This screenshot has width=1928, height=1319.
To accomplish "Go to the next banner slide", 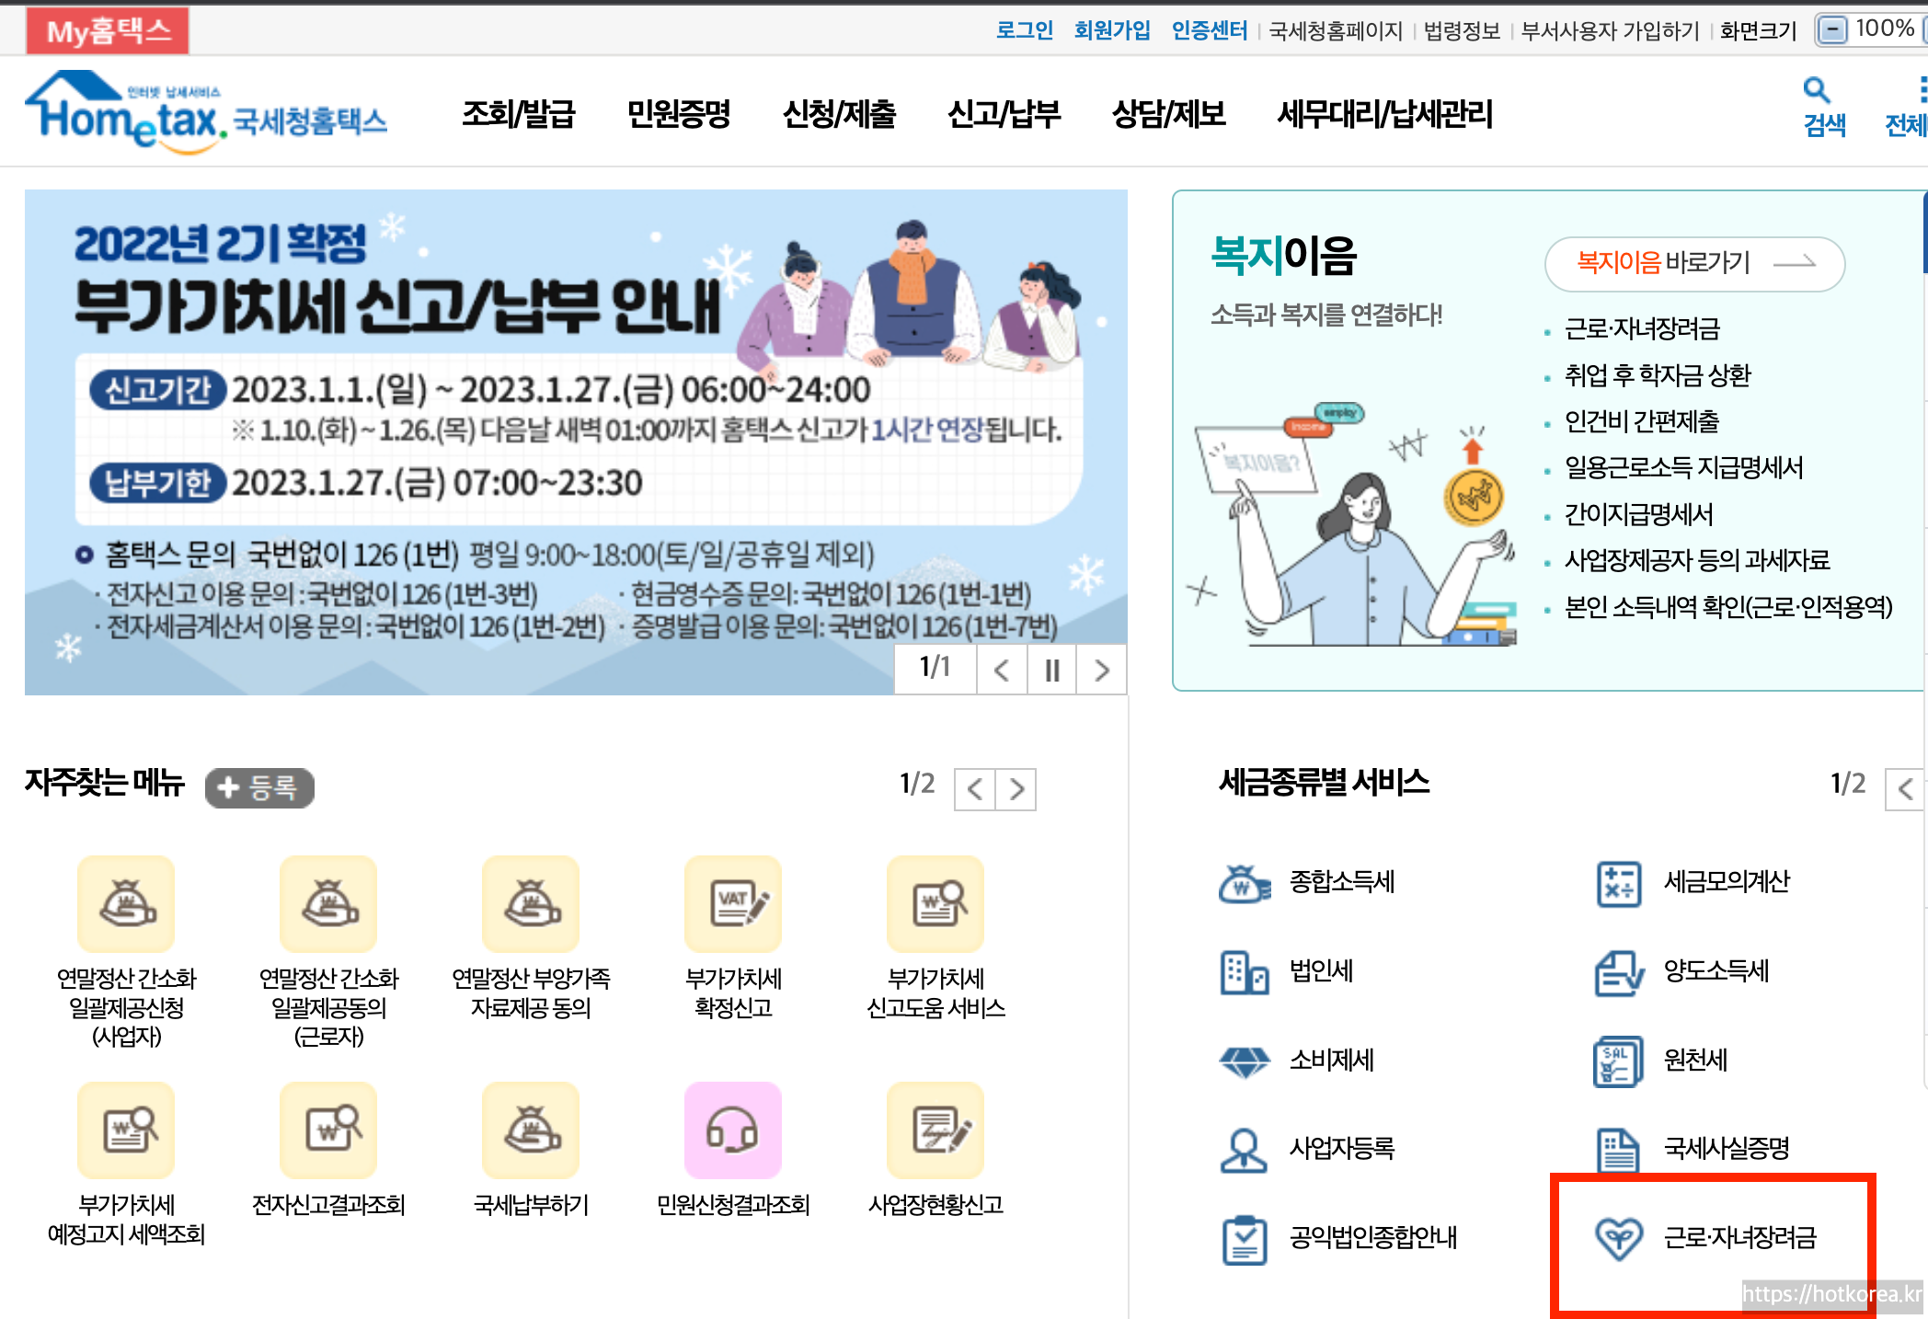I will (1101, 671).
